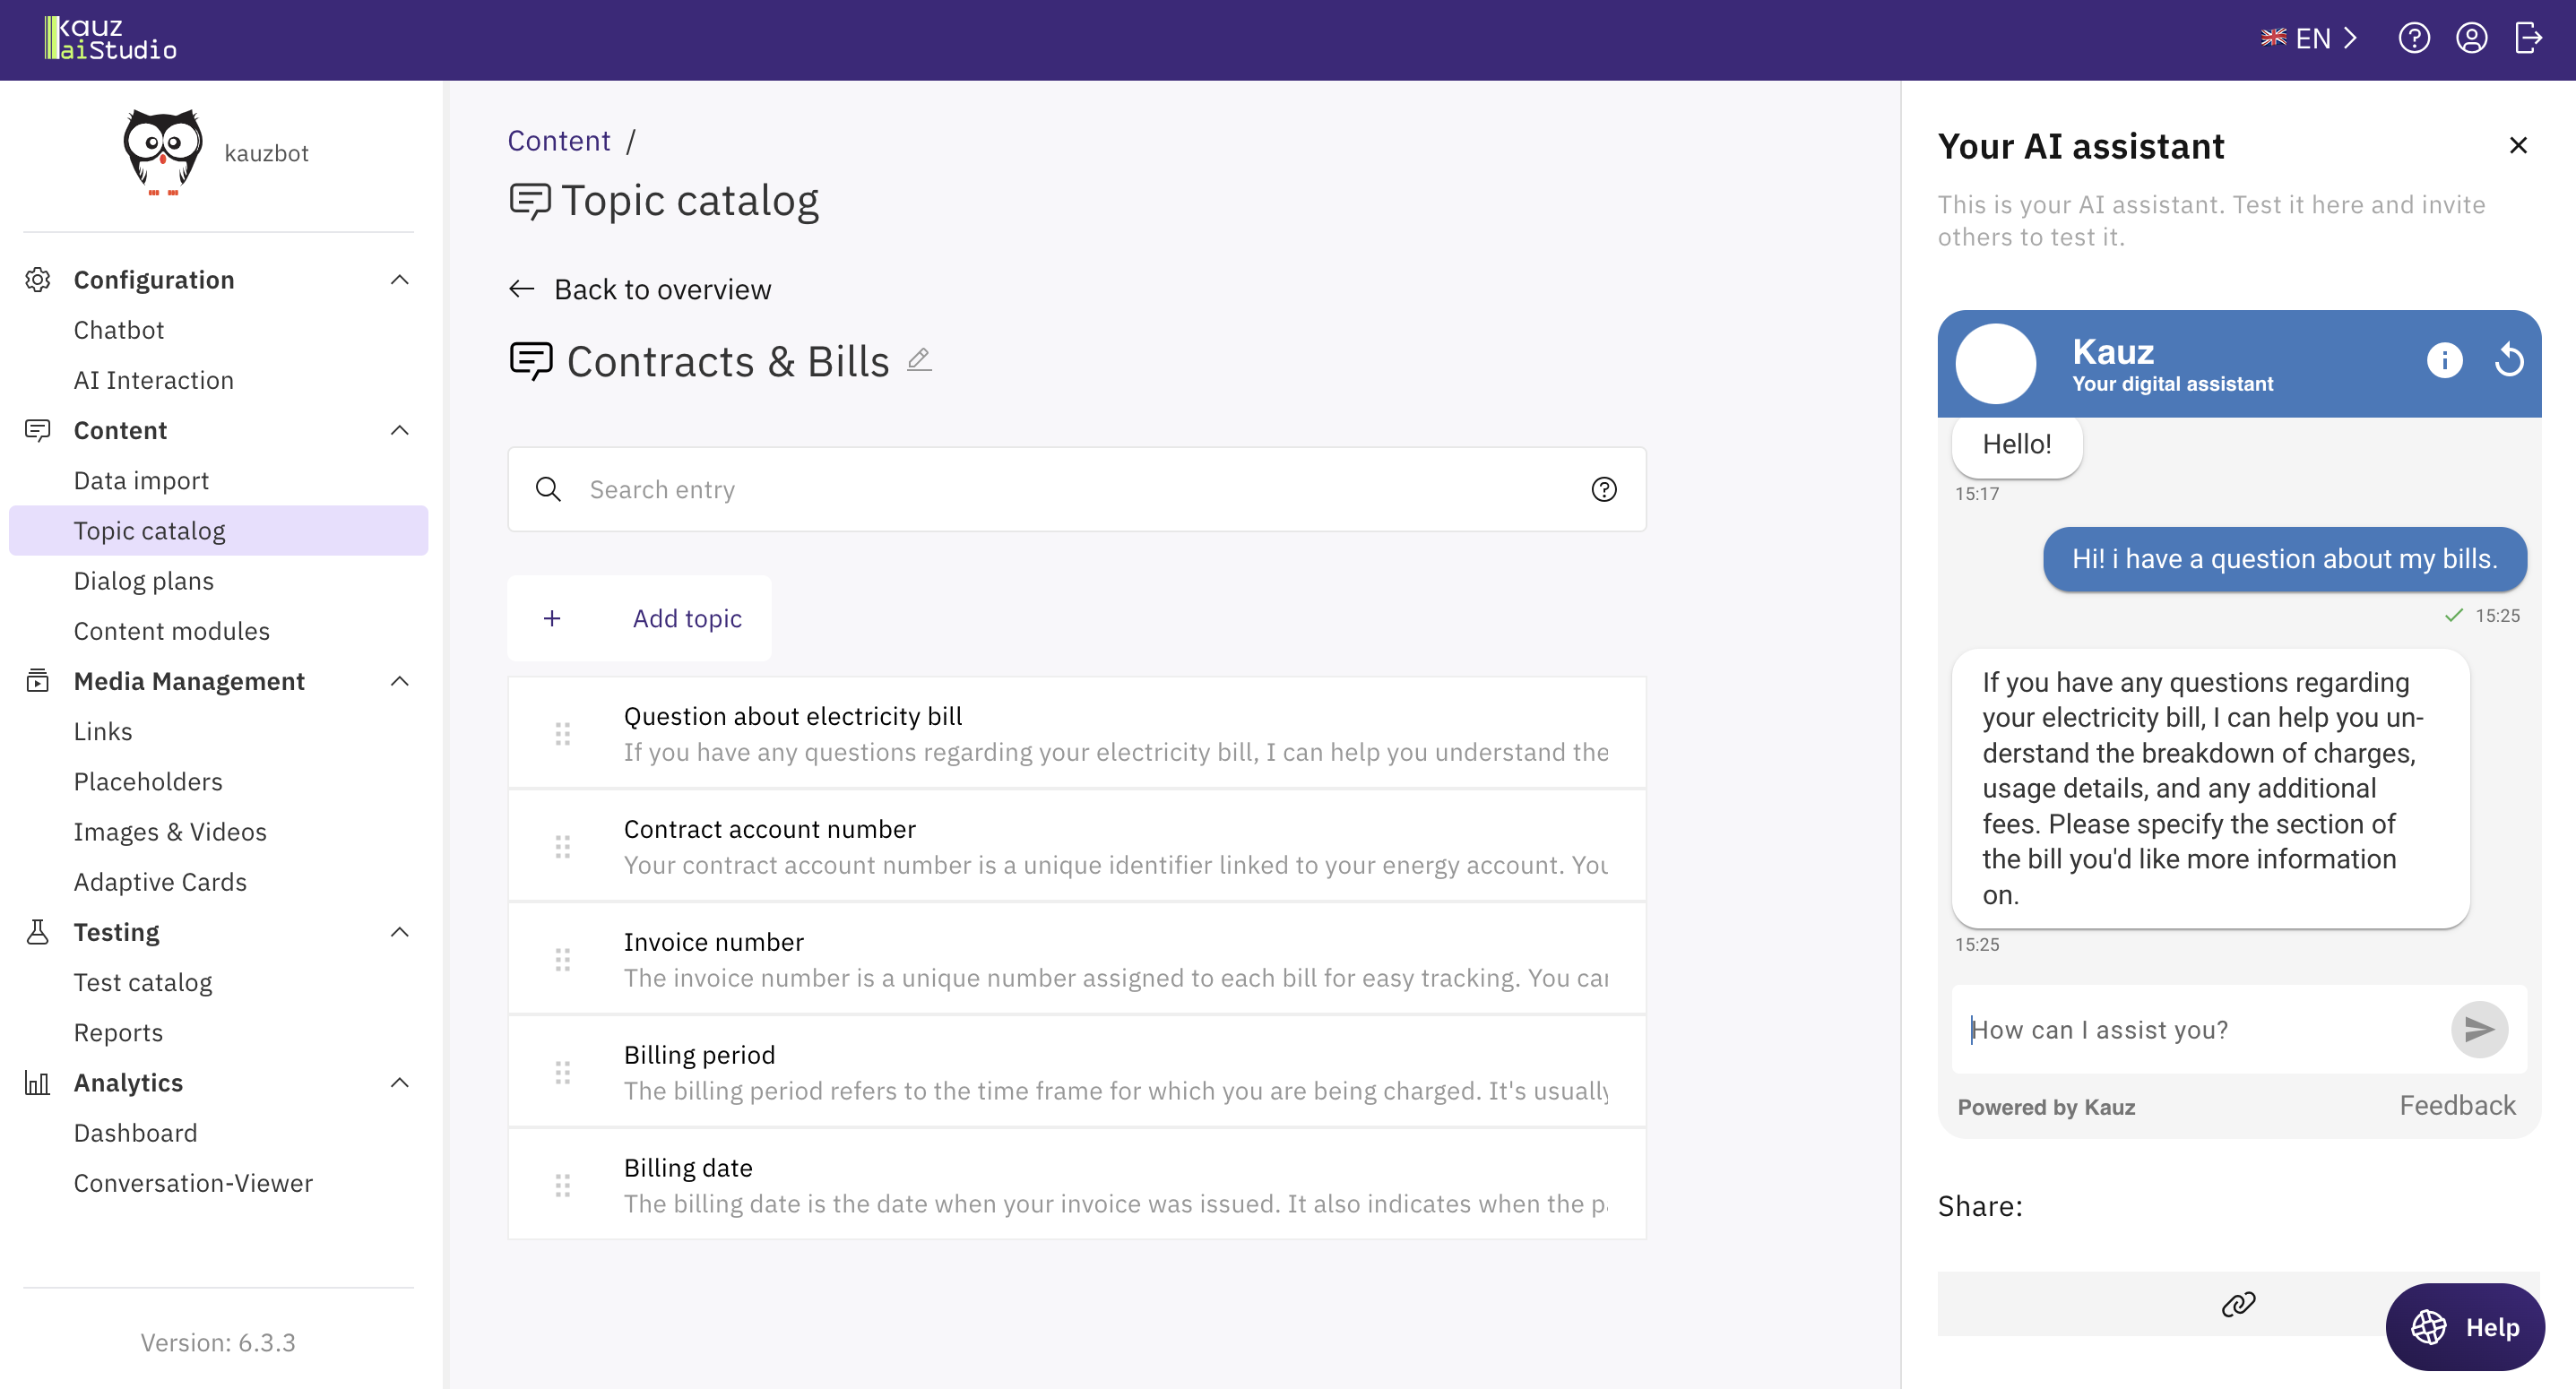Click the Testing section icon
Screen dimensions: 2576x1389
pyautogui.click(x=38, y=930)
